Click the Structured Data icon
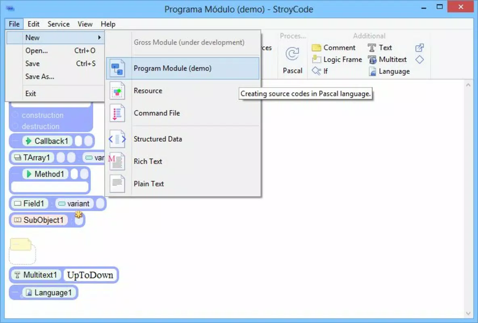The width and height of the screenshot is (478, 323). click(117, 139)
